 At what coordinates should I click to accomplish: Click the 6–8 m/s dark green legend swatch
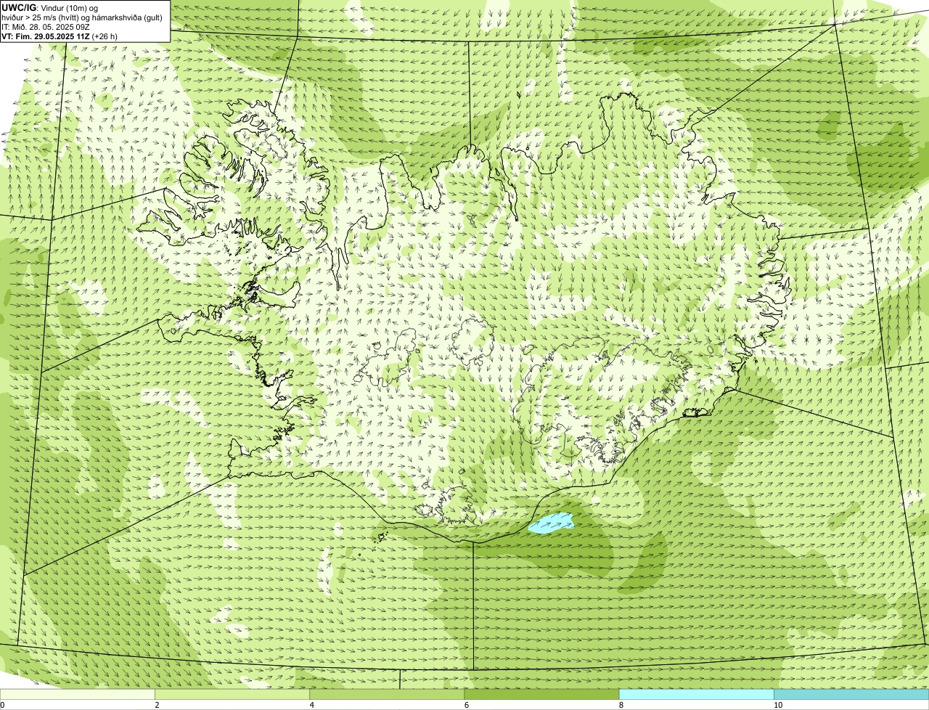(541, 694)
